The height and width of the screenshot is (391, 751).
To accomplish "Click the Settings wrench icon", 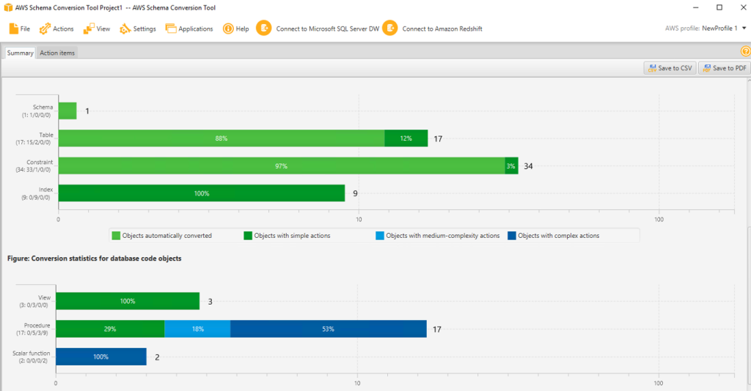I will tap(125, 29).
